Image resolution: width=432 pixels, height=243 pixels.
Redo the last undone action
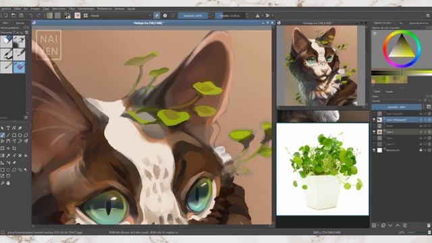click(x=38, y=16)
